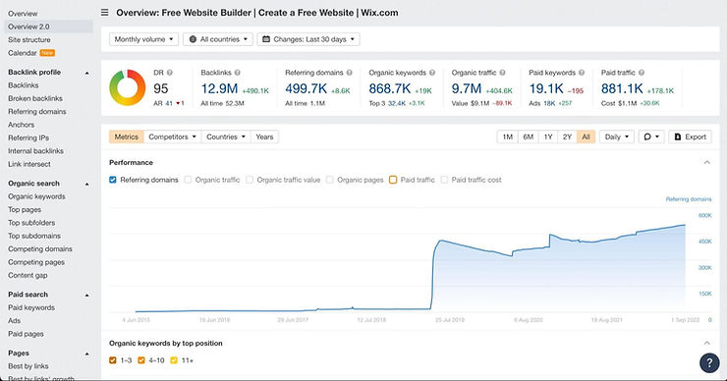Select the 1Y time range tab

point(548,136)
